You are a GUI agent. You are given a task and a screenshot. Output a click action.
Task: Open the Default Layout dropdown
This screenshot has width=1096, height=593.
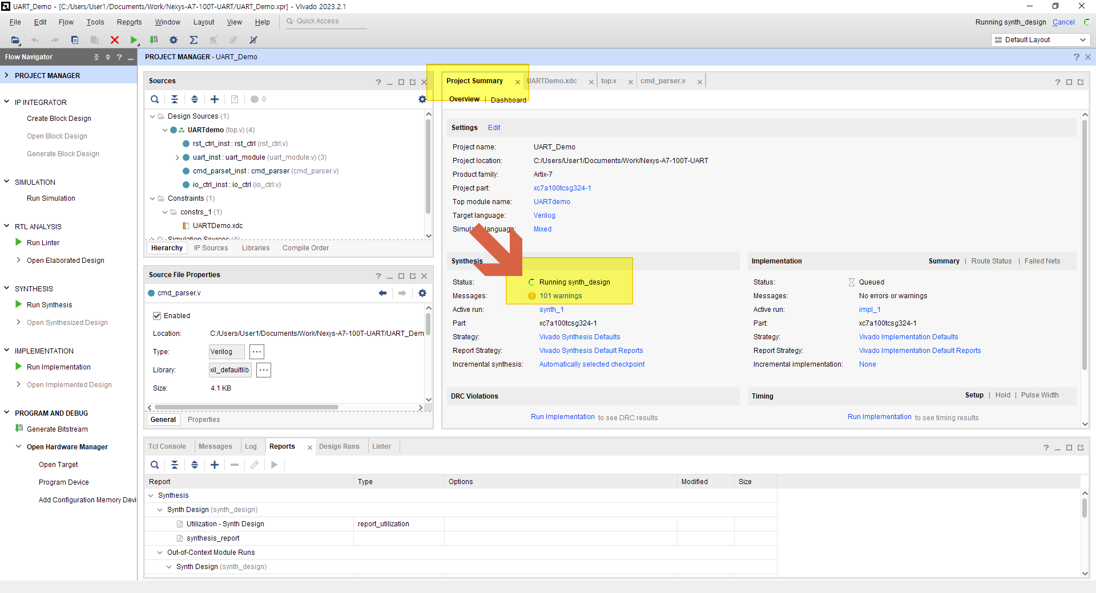pos(1041,40)
